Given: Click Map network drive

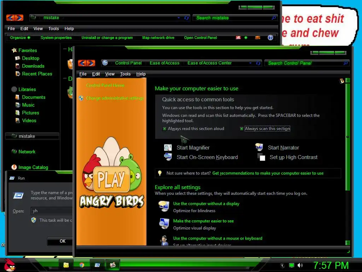Looking at the screenshot, I should click(158, 38).
